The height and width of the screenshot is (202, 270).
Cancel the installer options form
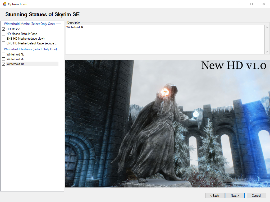pyautogui.click(x=257, y=196)
